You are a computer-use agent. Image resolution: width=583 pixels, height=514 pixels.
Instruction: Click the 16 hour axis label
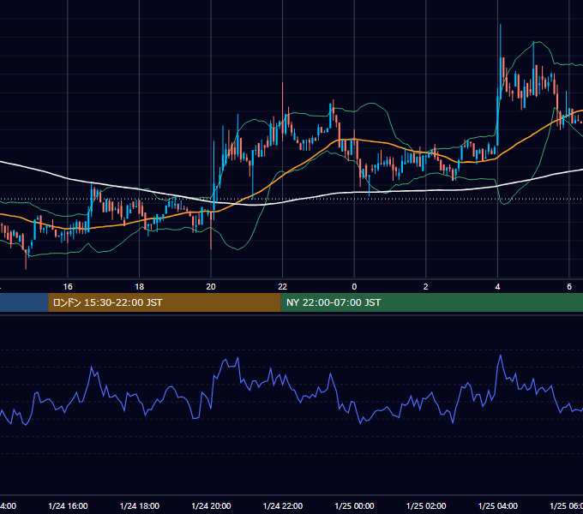68,286
